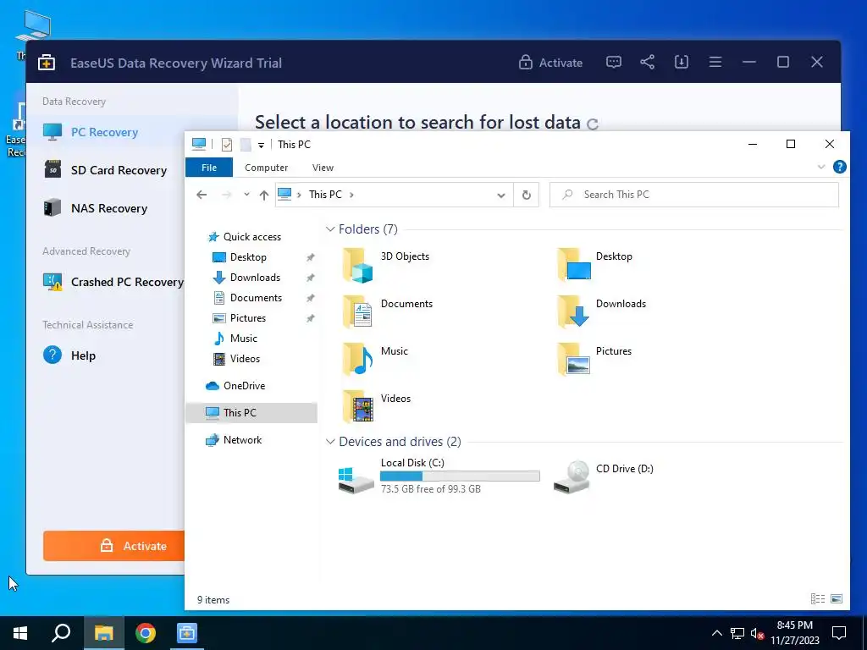Go back with the Explorer back arrow
Image resolution: width=867 pixels, height=650 pixels.
point(202,195)
